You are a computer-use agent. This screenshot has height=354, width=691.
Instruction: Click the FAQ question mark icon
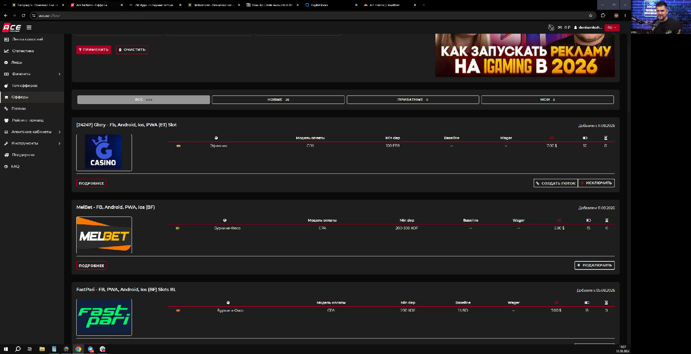pyautogui.click(x=6, y=166)
